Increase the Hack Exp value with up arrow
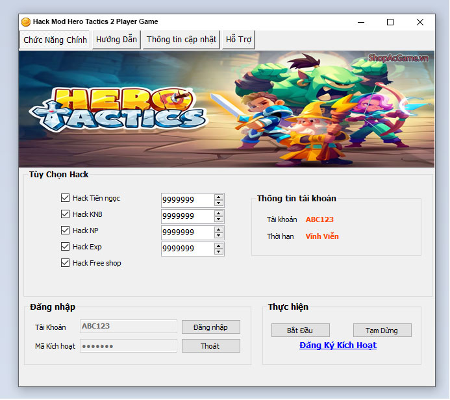The image size is (450, 400). [219, 246]
